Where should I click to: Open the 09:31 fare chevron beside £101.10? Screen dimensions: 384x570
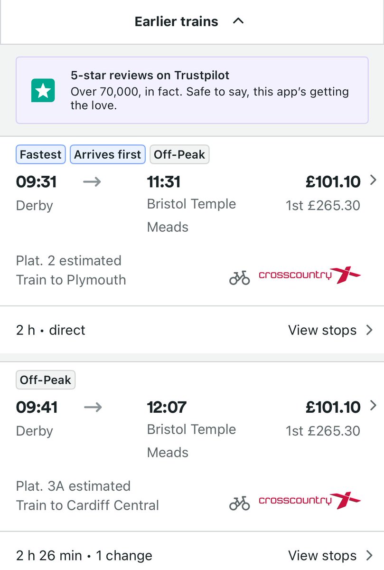373,180
